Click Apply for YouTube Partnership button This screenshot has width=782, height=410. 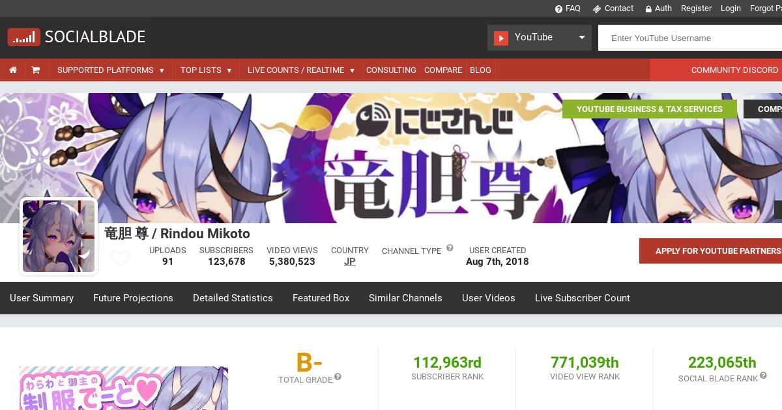point(710,251)
